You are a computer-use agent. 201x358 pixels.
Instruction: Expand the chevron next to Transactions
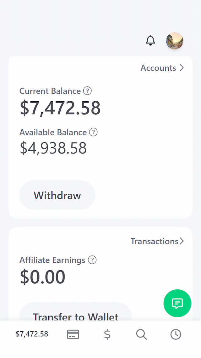[182, 241]
